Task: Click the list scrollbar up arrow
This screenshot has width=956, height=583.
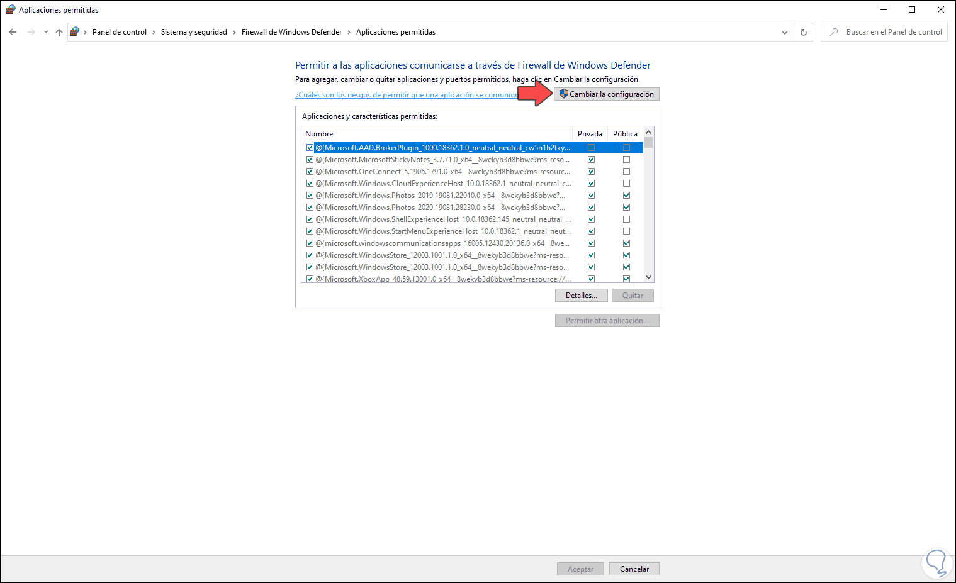Action: (649, 133)
